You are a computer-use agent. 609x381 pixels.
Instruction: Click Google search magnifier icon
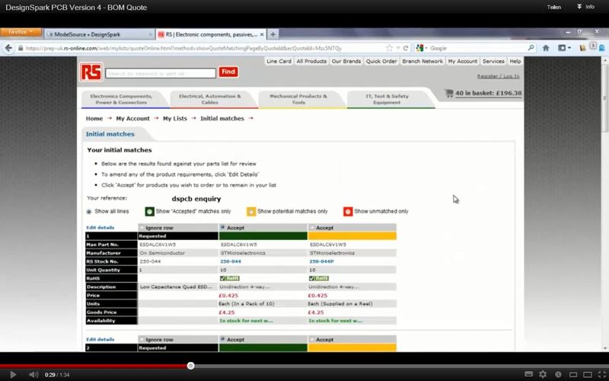[x=531, y=48]
